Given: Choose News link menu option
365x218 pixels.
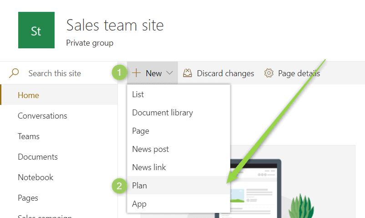Looking at the screenshot, I should point(149,167).
